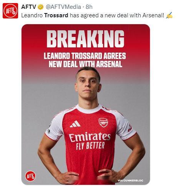The width and height of the screenshot is (183, 186).
Task: Click the Emirates Fly Better shirt sponsor text
Action: coord(90,141)
